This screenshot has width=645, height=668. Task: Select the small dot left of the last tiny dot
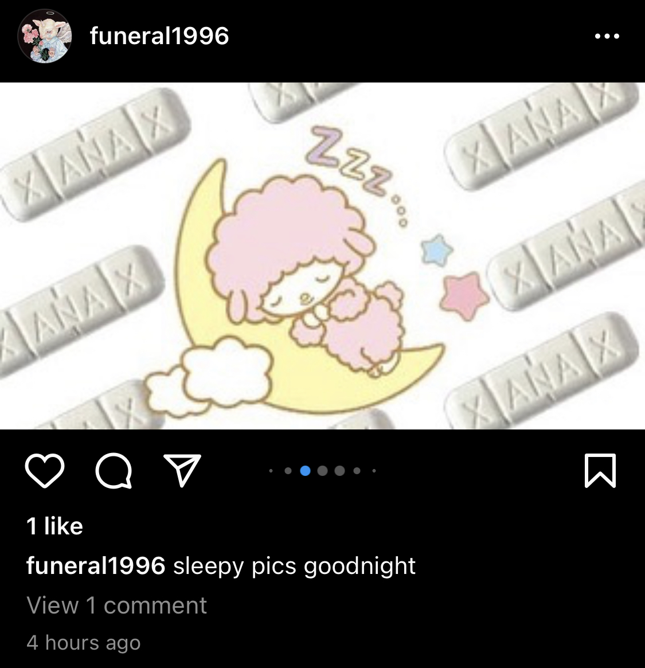357,471
